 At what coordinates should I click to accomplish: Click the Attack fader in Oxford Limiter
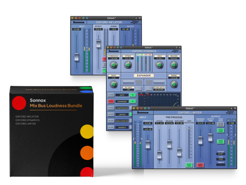(159, 155)
